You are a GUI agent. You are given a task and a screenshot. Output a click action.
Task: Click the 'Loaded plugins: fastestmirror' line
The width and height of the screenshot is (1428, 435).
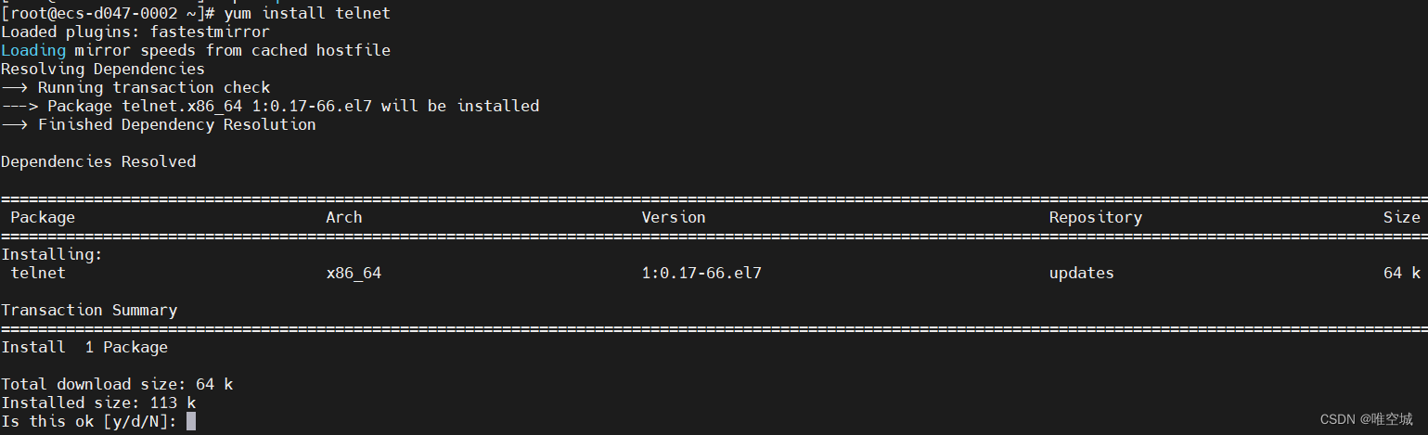(x=135, y=32)
